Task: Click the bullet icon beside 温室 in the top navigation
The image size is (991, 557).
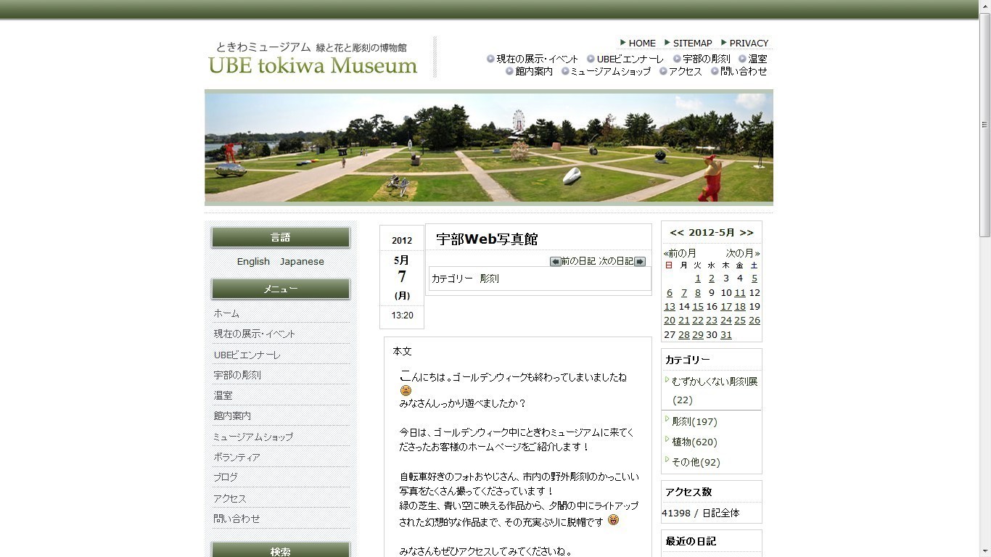Action: tap(742, 59)
